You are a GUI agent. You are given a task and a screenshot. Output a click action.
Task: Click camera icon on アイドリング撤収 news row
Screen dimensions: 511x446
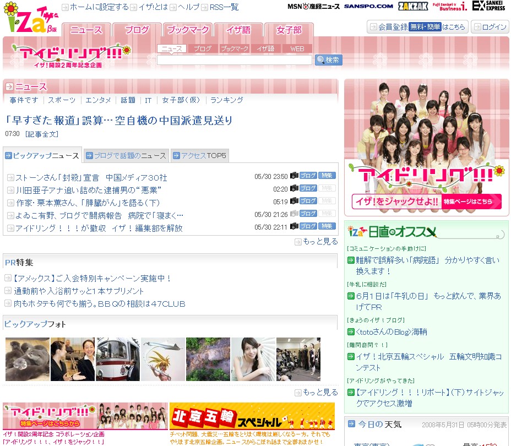pos(294,226)
